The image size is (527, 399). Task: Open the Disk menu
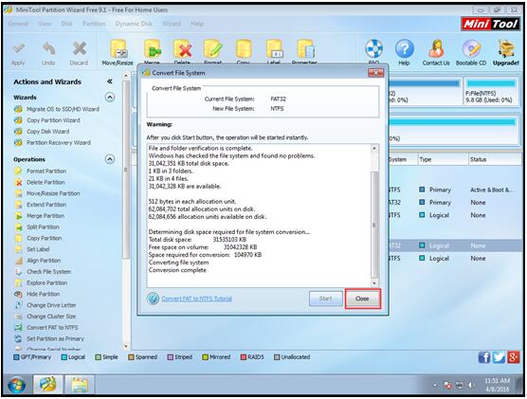pos(67,24)
